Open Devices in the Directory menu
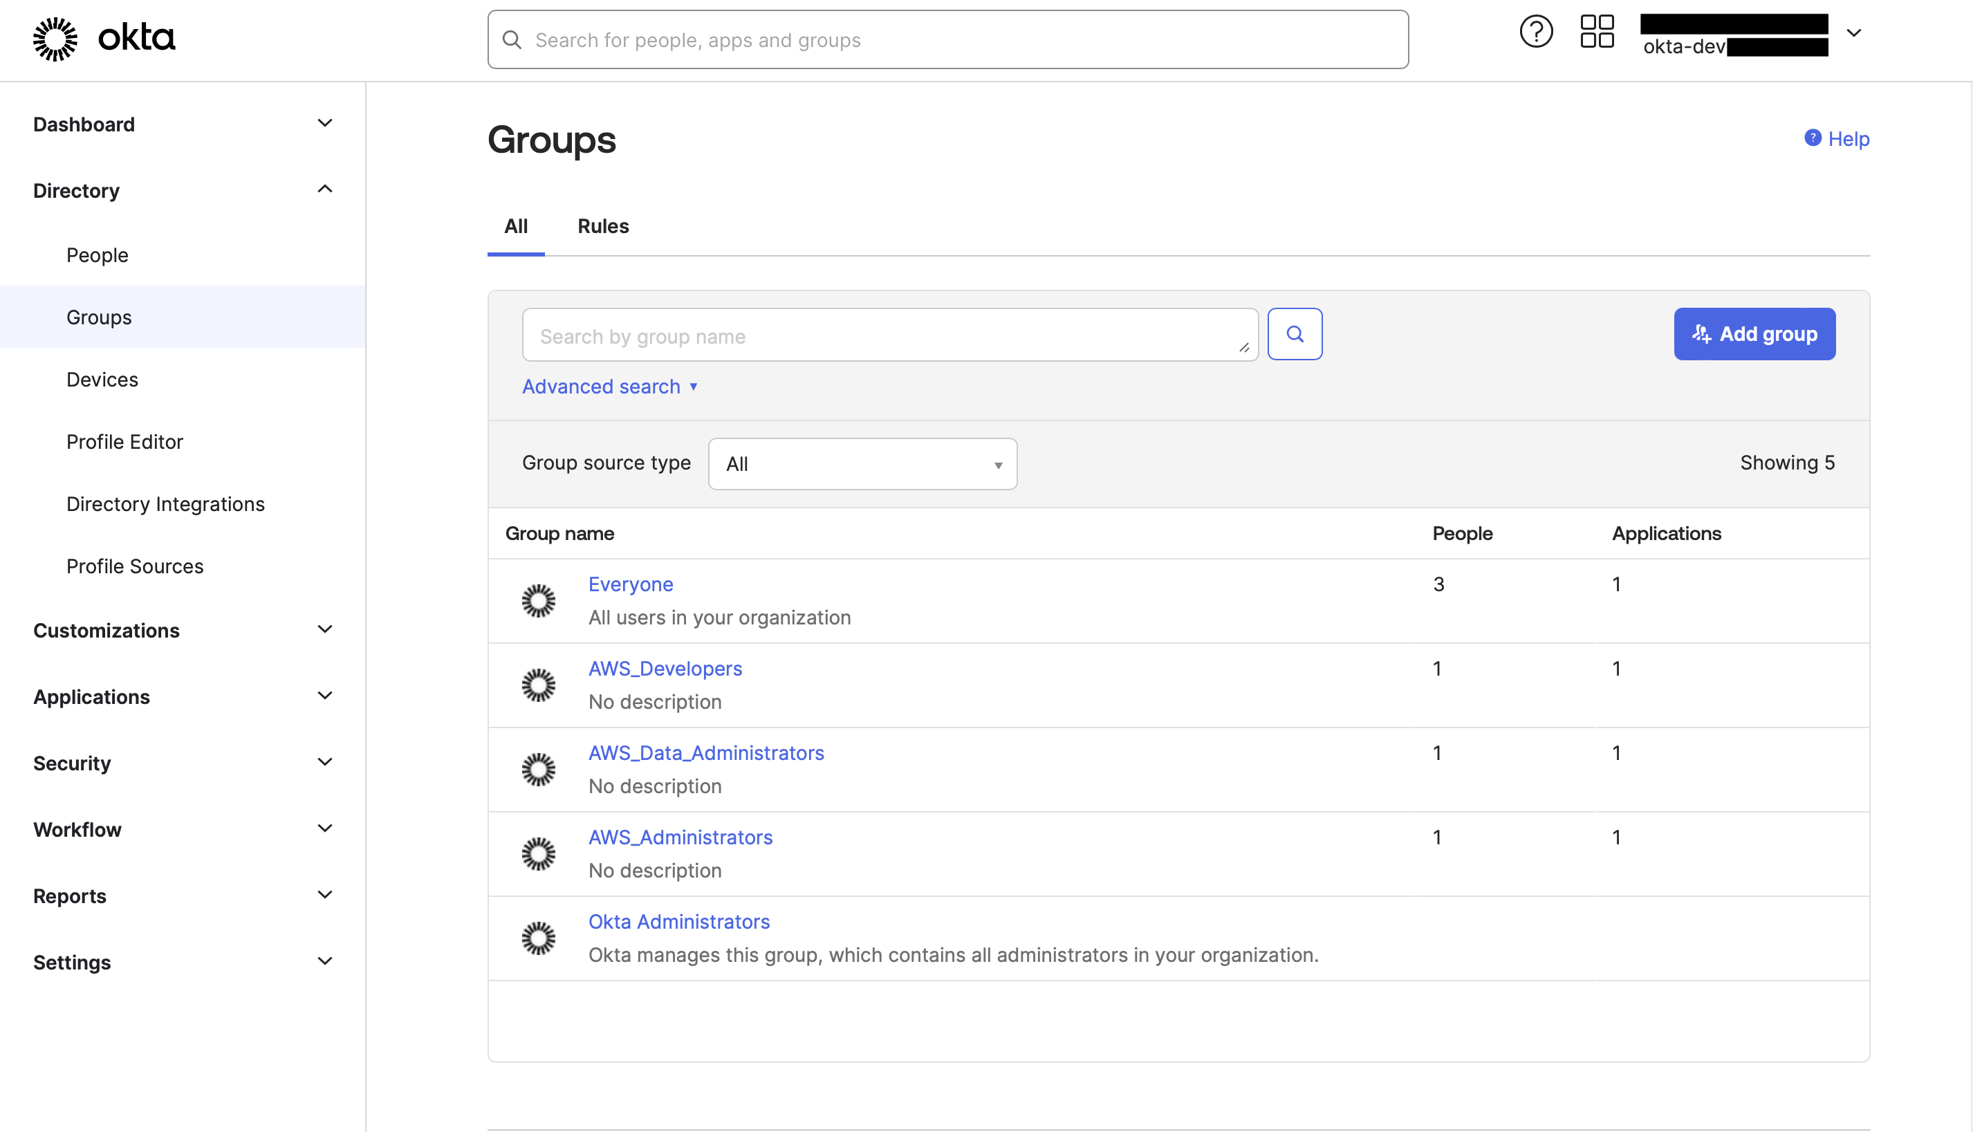Screen dimensions: 1973x1132 [x=183, y=380]
